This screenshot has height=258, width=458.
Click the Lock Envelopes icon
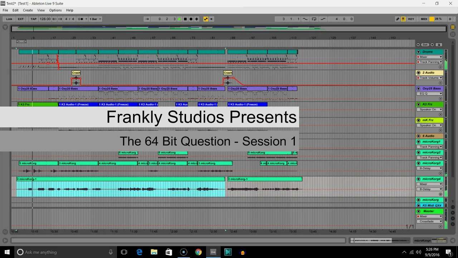point(439,44)
